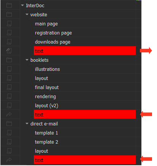157x166 pixels.
Task: Click the folder icon beside direct e-mail
Action: point(9,124)
